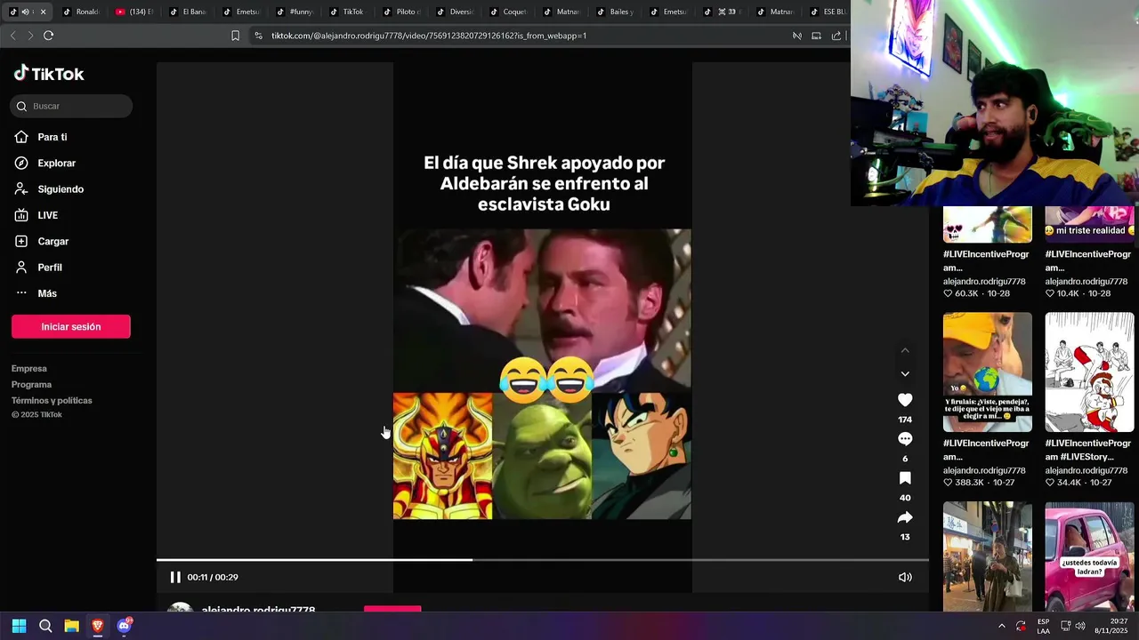Click the TikTok logo in the sidebar
The height and width of the screenshot is (640, 1139).
(x=49, y=74)
